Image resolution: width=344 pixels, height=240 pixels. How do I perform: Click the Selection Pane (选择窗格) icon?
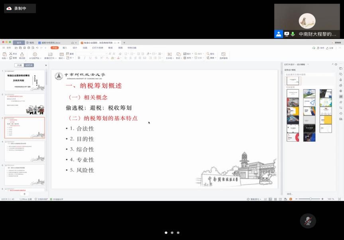[x=223, y=54]
